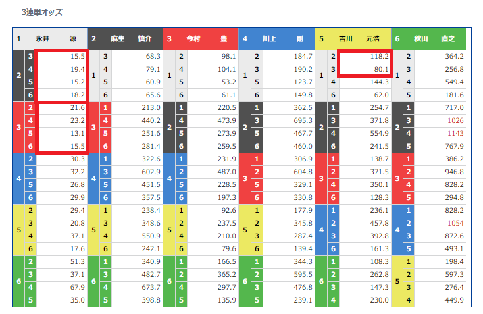Click the odds value 135.9
Image resolution: width=483 pixels, height=314 pixels.
(x=227, y=300)
